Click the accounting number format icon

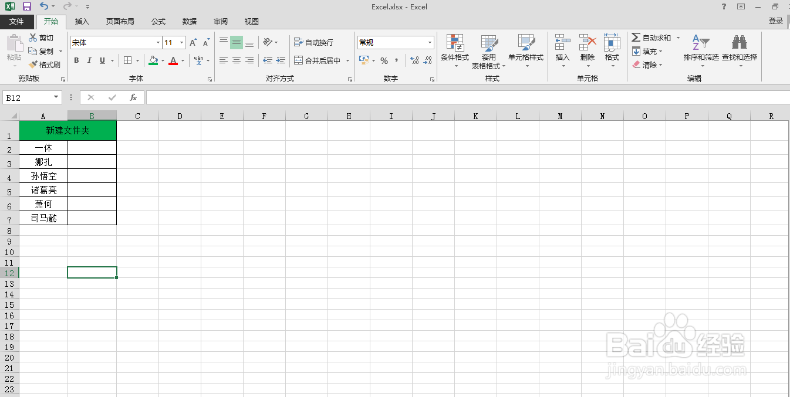pyautogui.click(x=363, y=60)
